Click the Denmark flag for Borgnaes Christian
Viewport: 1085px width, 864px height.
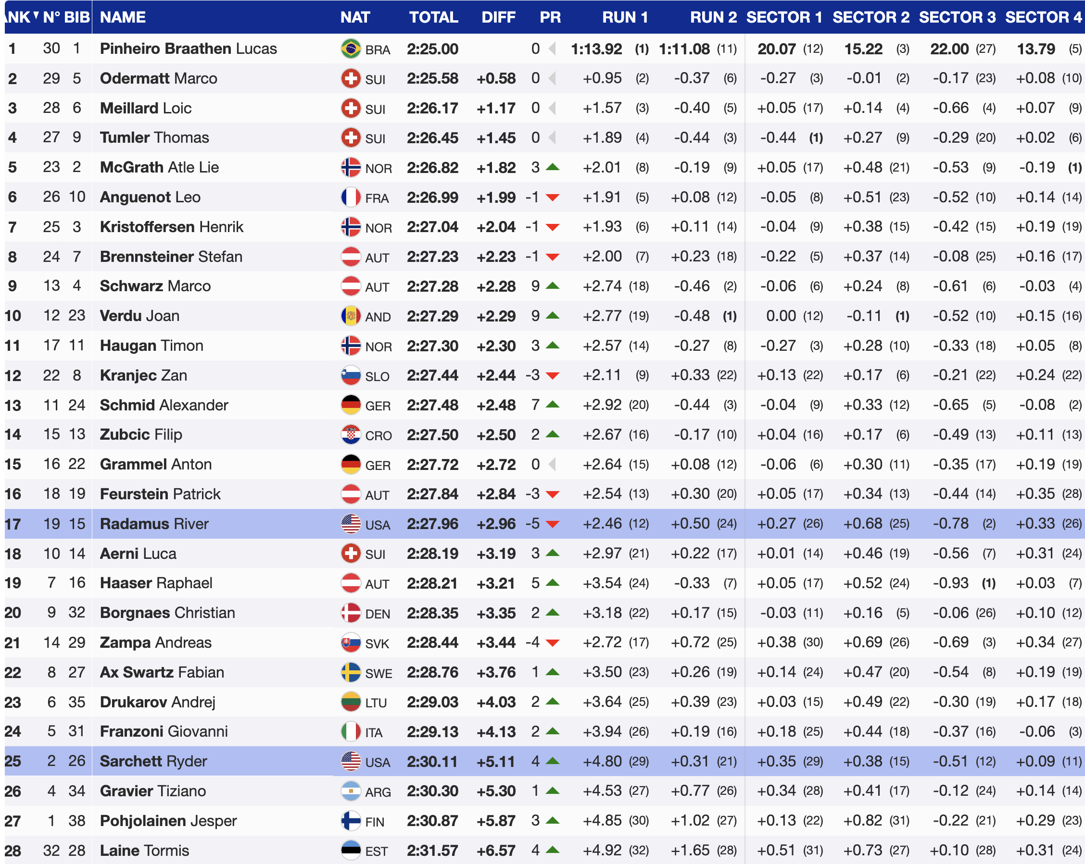(x=350, y=613)
